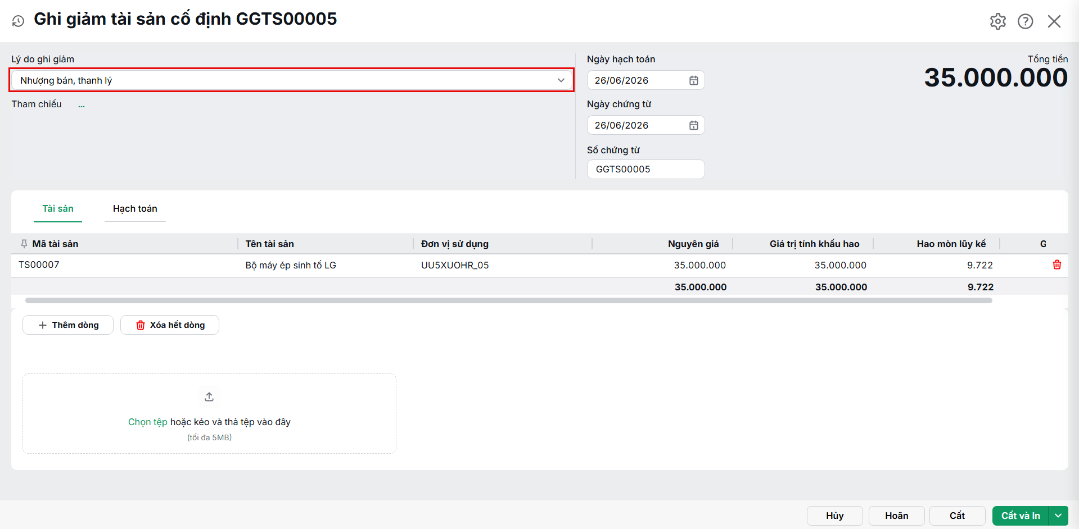The width and height of the screenshot is (1079, 529).
Task: Click the Số chứng từ field GGTS00005
Action: pos(645,169)
